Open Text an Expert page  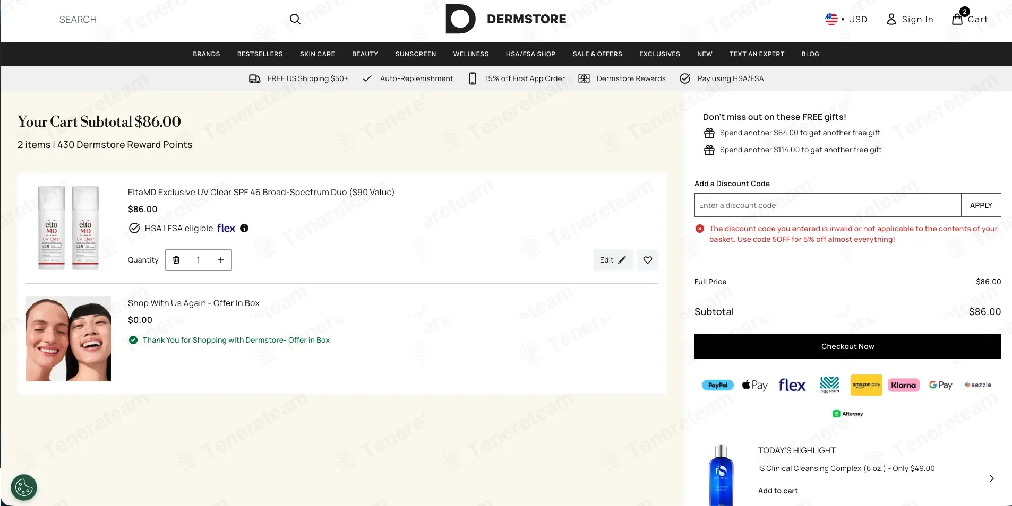(x=757, y=54)
